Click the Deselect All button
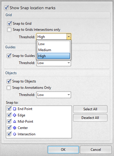114x156 pixels. tap(90, 118)
